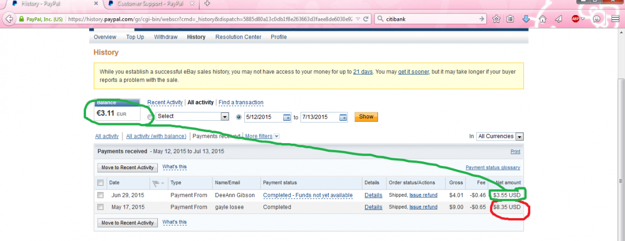625x241 pixels.
Task: Open the Overview menu item
Action: [x=105, y=37]
